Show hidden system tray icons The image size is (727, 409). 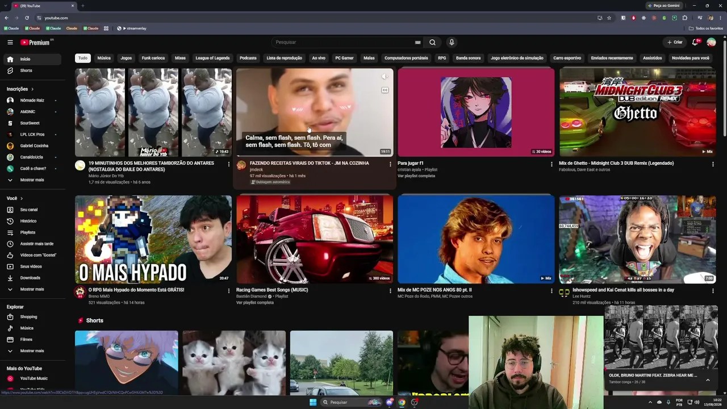650,402
